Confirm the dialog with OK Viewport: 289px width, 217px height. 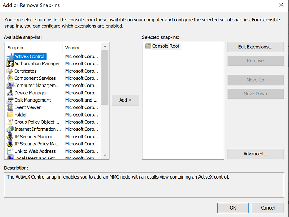click(x=233, y=208)
